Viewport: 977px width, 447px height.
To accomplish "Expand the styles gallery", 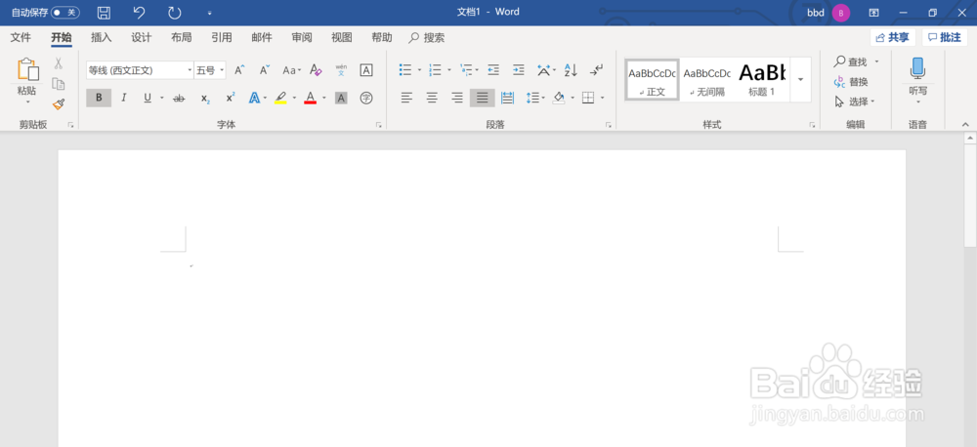I will click(801, 80).
